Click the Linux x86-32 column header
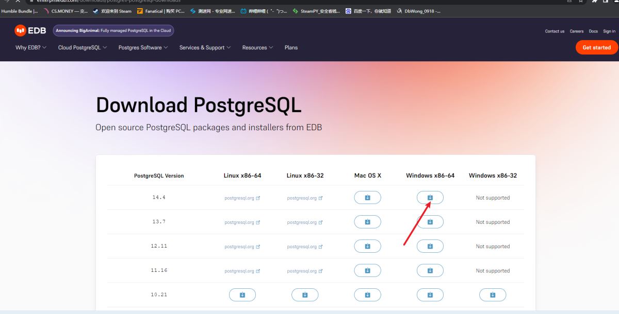The width and height of the screenshot is (619, 314). (x=305, y=176)
